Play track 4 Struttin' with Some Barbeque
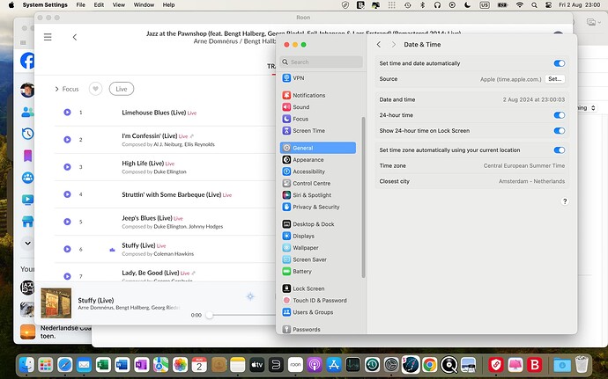The width and height of the screenshot is (608, 379). (67, 194)
